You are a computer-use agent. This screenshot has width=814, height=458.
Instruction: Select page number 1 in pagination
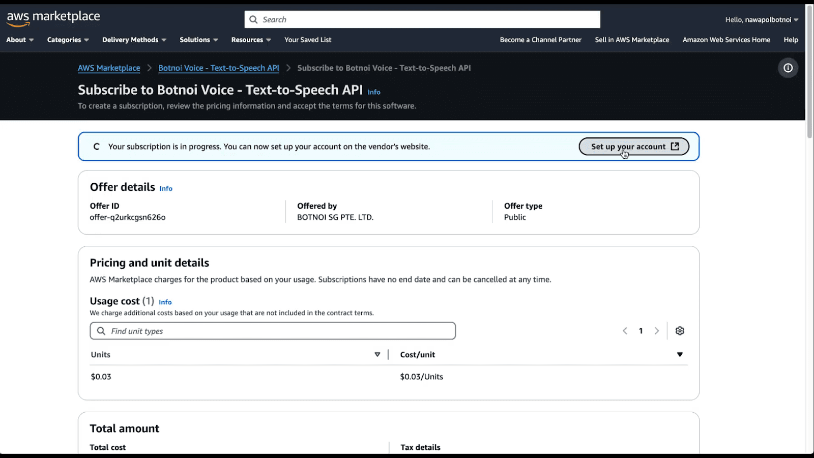click(x=641, y=331)
